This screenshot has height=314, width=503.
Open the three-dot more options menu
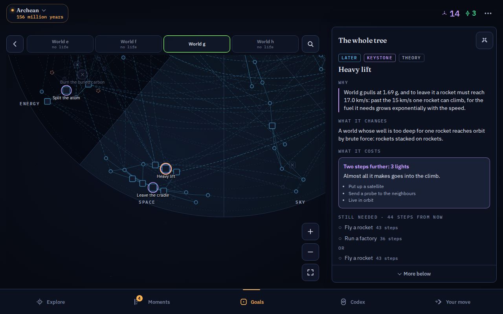488,13
